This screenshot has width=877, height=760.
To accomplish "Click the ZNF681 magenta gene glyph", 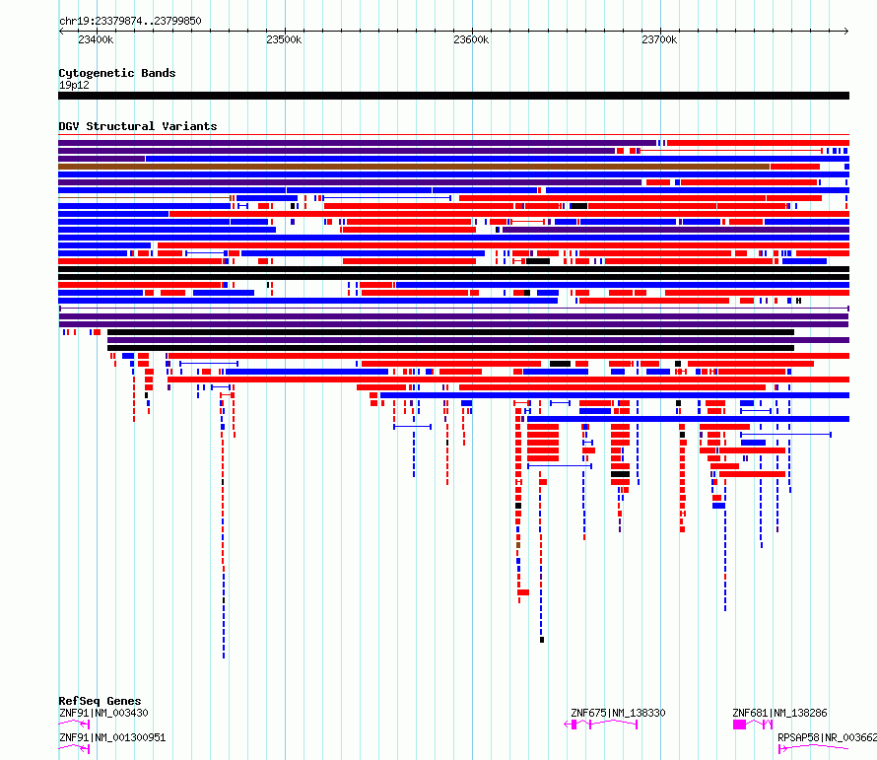I will (x=752, y=725).
